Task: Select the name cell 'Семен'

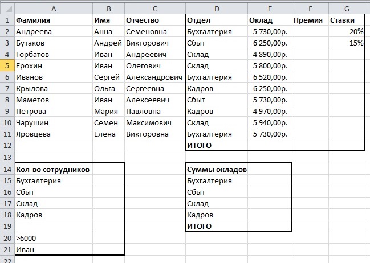Action: click(108, 123)
